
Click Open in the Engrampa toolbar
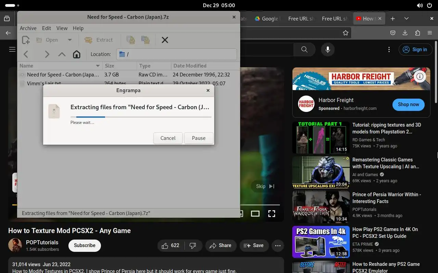point(47,40)
